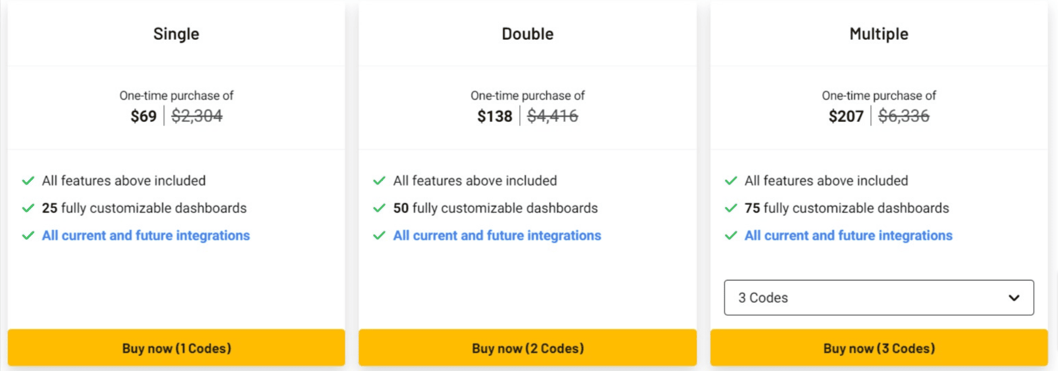
Task: Click checkmark beside Single plan's features included
Action: pyautogui.click(x=28, y=181)
